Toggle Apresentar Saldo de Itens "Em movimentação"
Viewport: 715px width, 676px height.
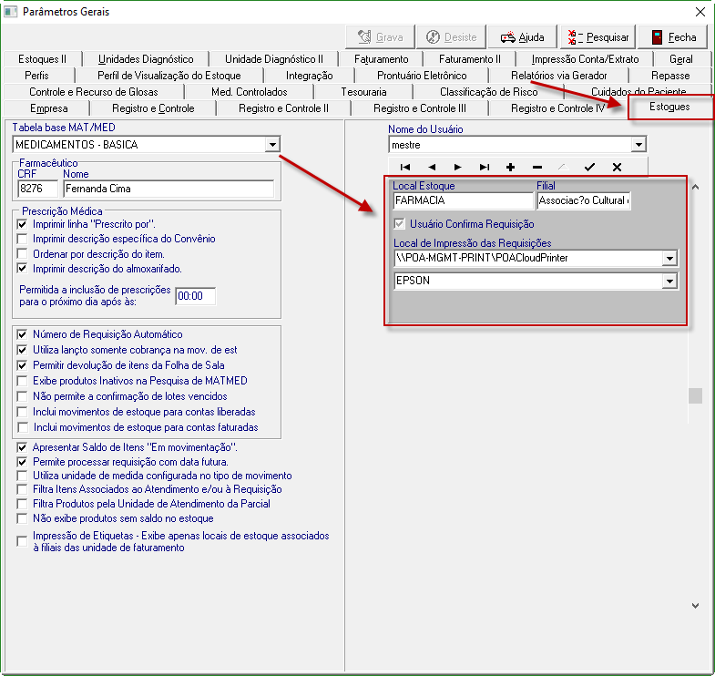tap(22, 447)
